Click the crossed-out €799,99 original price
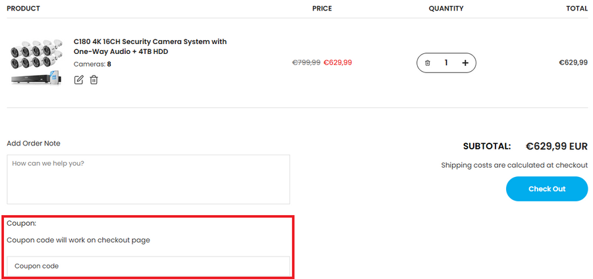This screenshot has height=279, width=593. pyautogui.click(x=306, y=63)
